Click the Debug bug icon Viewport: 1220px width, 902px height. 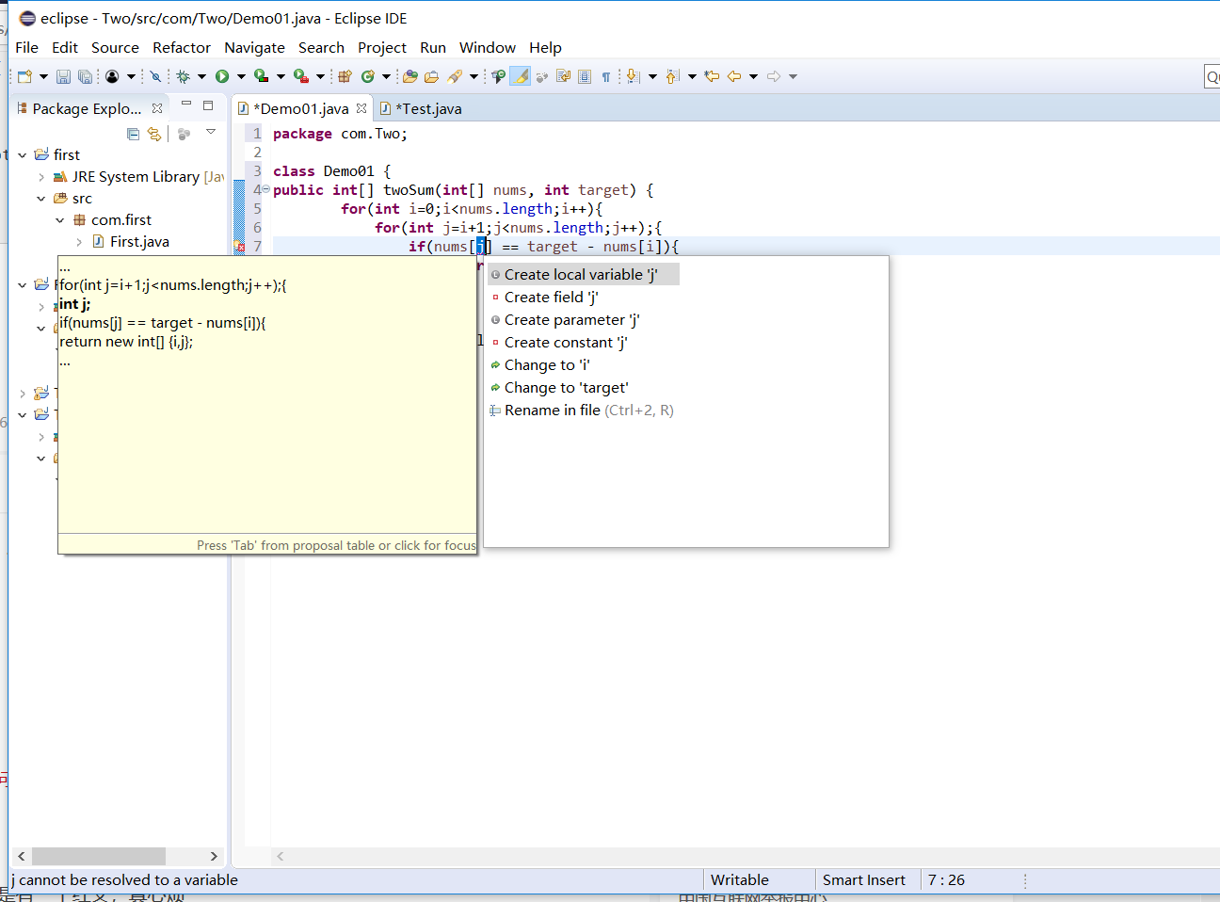click(x=183, y=76)
